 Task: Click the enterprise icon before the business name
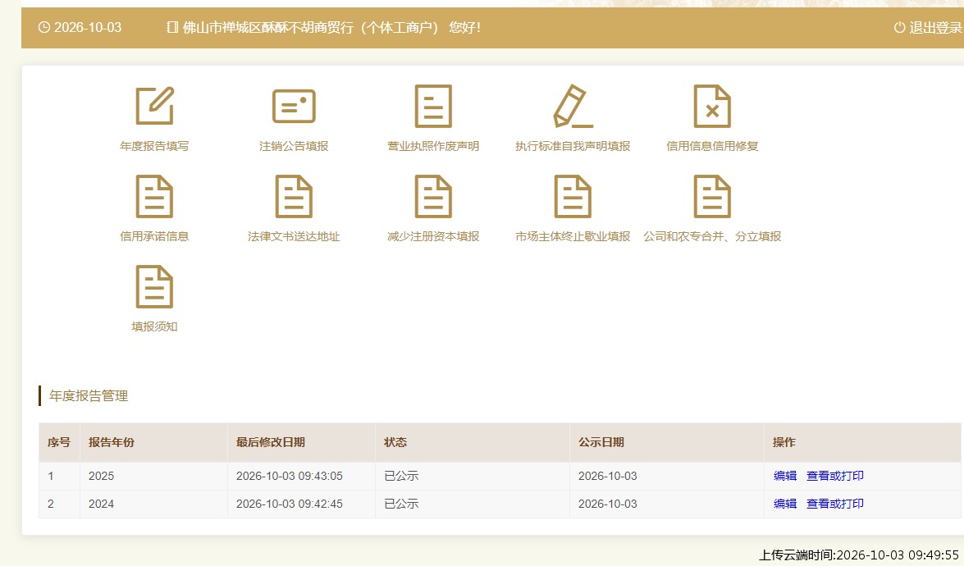[172, 28]
